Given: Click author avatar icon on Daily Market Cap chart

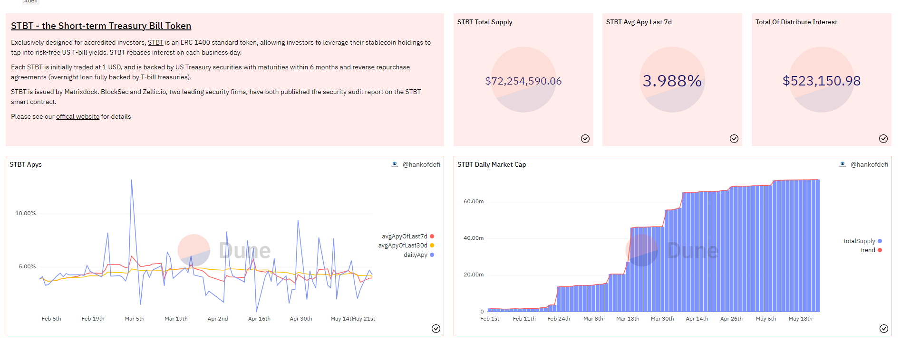Looking at the screenshot, I should pyautogui.click(x=843, y=164).
